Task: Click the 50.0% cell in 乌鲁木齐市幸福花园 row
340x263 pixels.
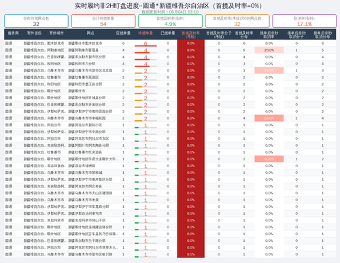Action: (x=269, y=118)
